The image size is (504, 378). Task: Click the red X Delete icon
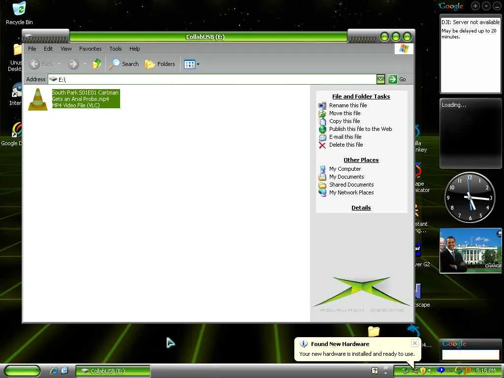click(322, 145)
